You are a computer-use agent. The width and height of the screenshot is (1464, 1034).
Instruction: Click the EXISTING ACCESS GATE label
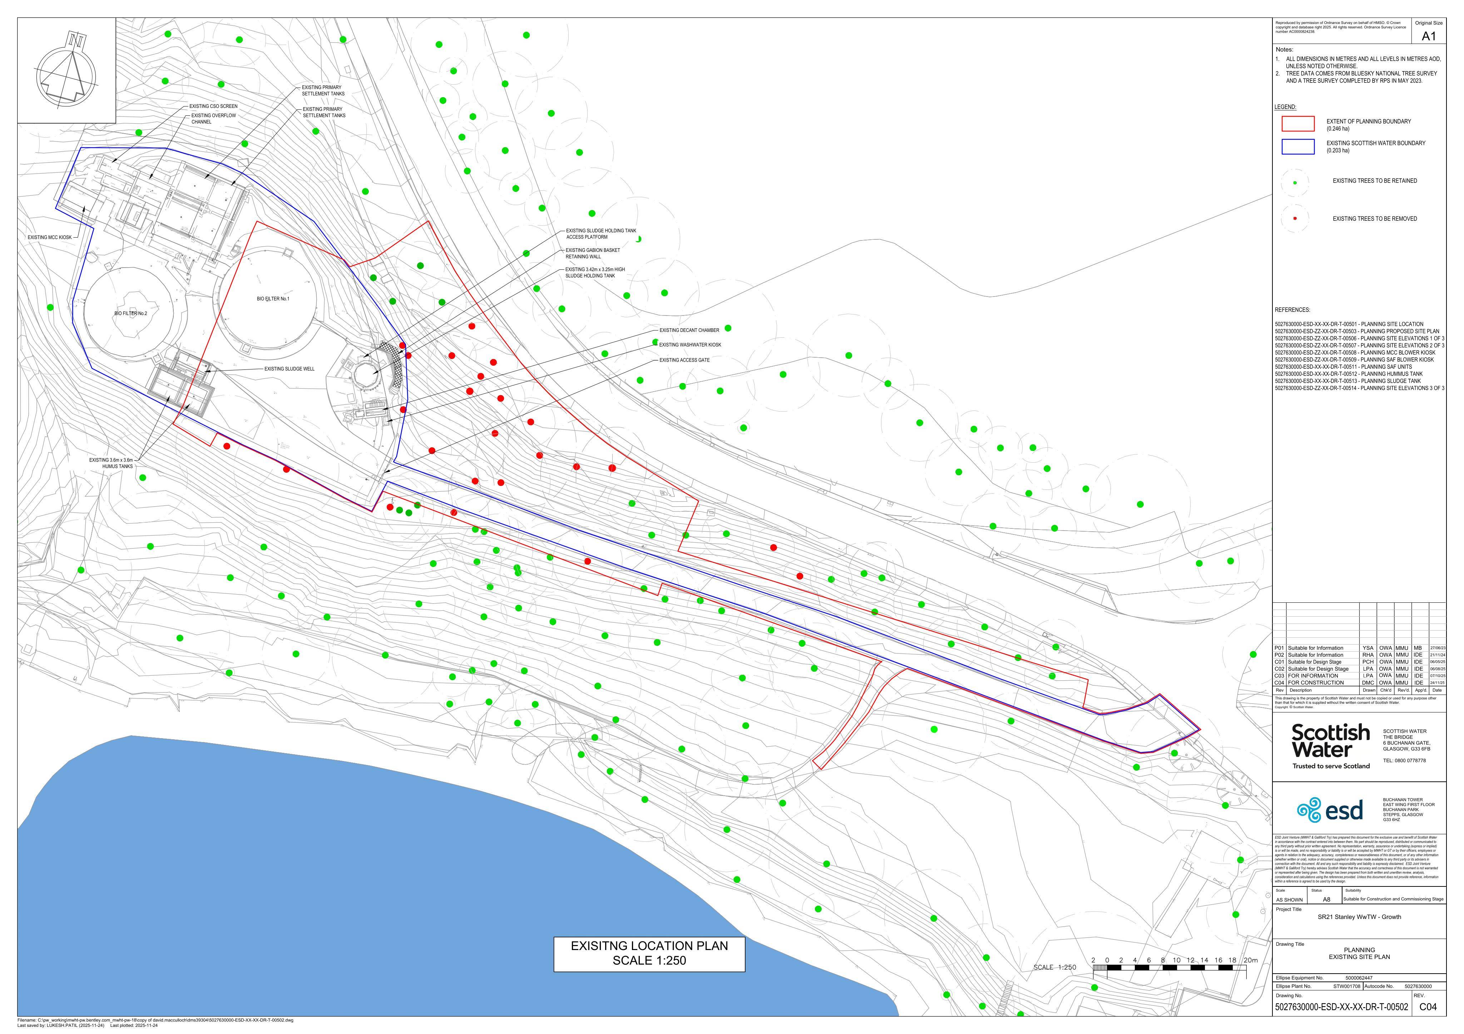tap(684, 360)
